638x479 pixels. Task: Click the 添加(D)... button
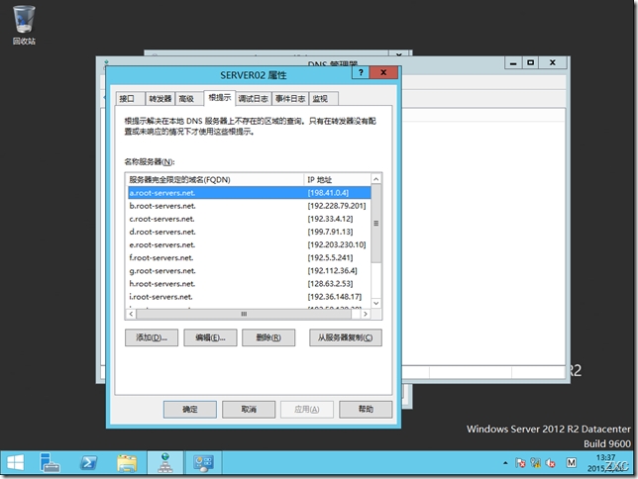(x=152, y=337)
